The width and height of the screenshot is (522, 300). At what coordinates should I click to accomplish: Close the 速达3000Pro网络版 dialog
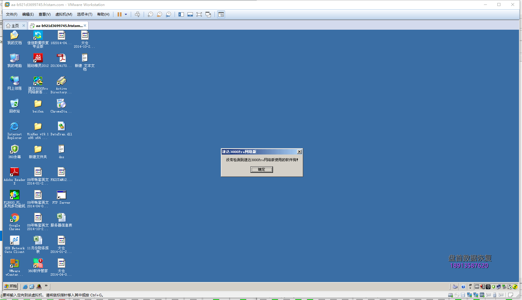coord(299,152)
